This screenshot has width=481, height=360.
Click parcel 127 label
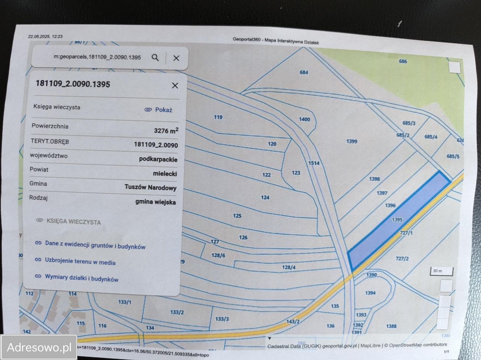(215, 241)
